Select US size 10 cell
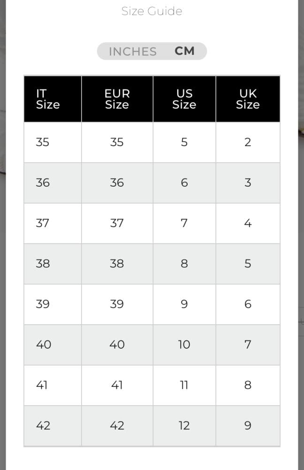 (x=184, y=345)
